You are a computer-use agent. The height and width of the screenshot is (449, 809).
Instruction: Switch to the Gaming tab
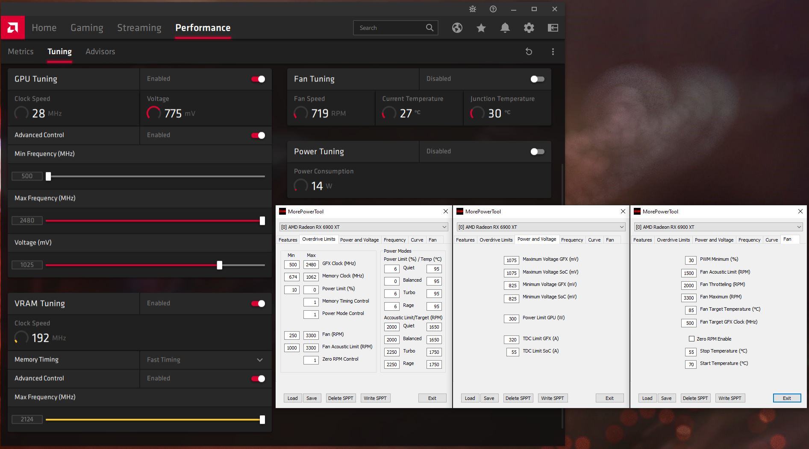(87, 28)
